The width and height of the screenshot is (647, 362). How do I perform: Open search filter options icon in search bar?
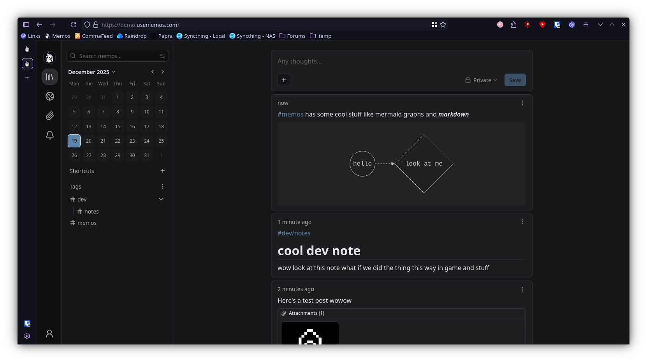click(163, 56)
